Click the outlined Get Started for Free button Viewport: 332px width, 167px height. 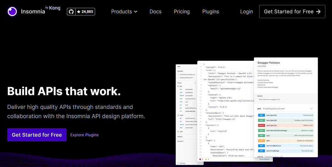tap(292, 11)
